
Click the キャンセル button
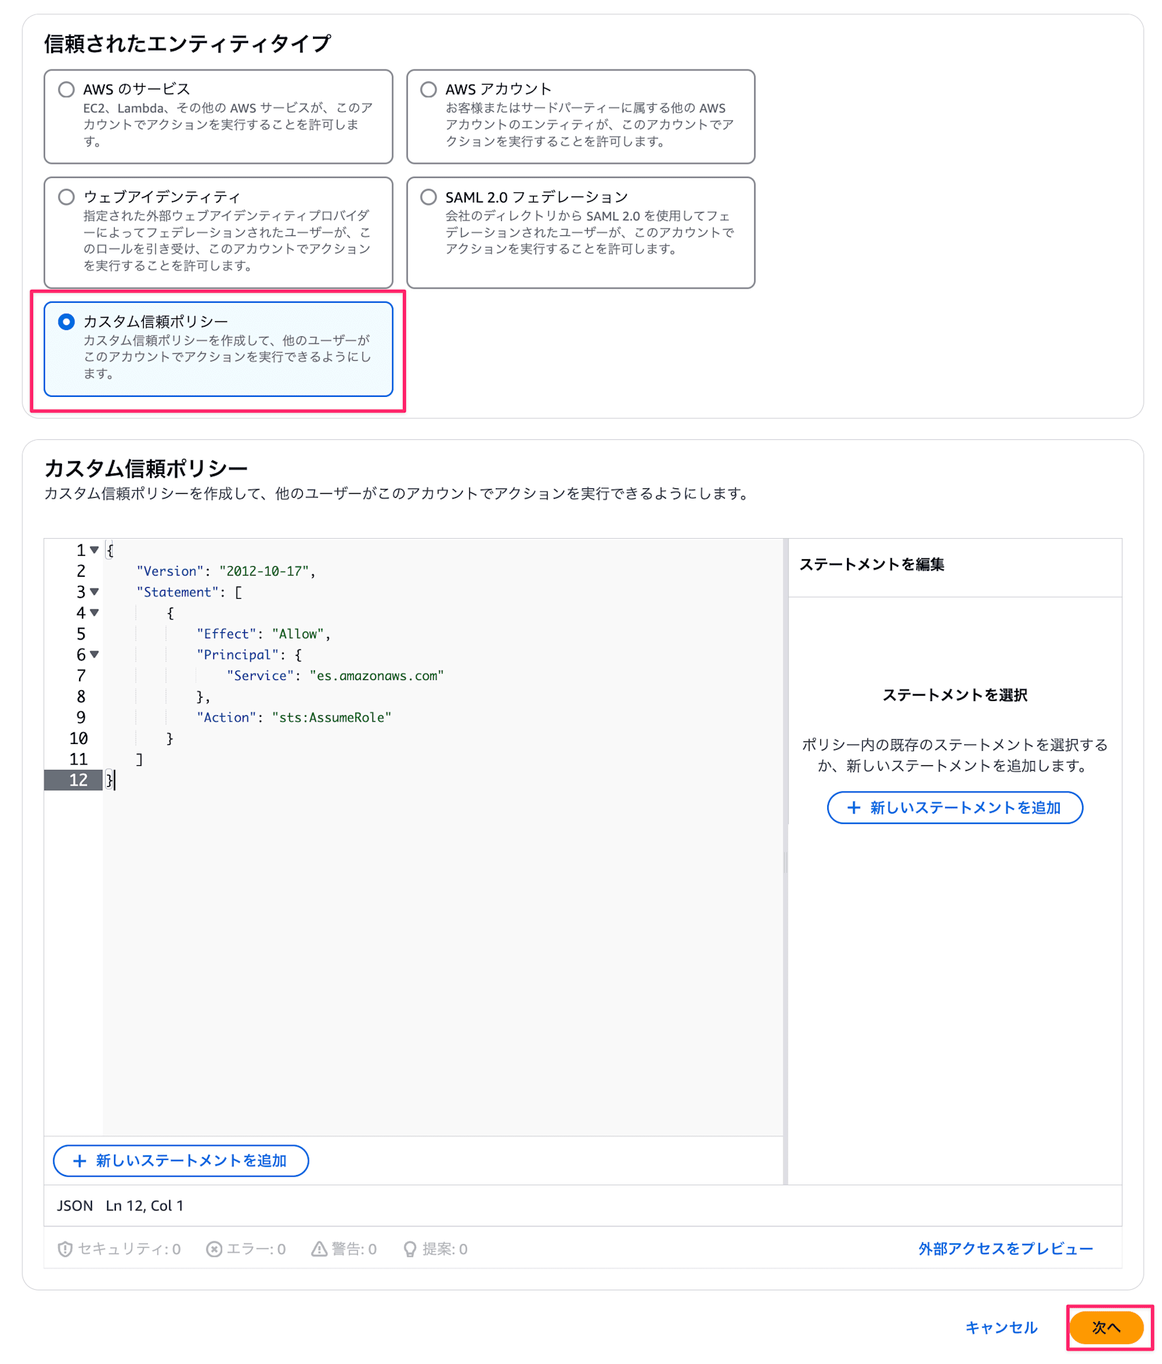click(1000, 1328)
